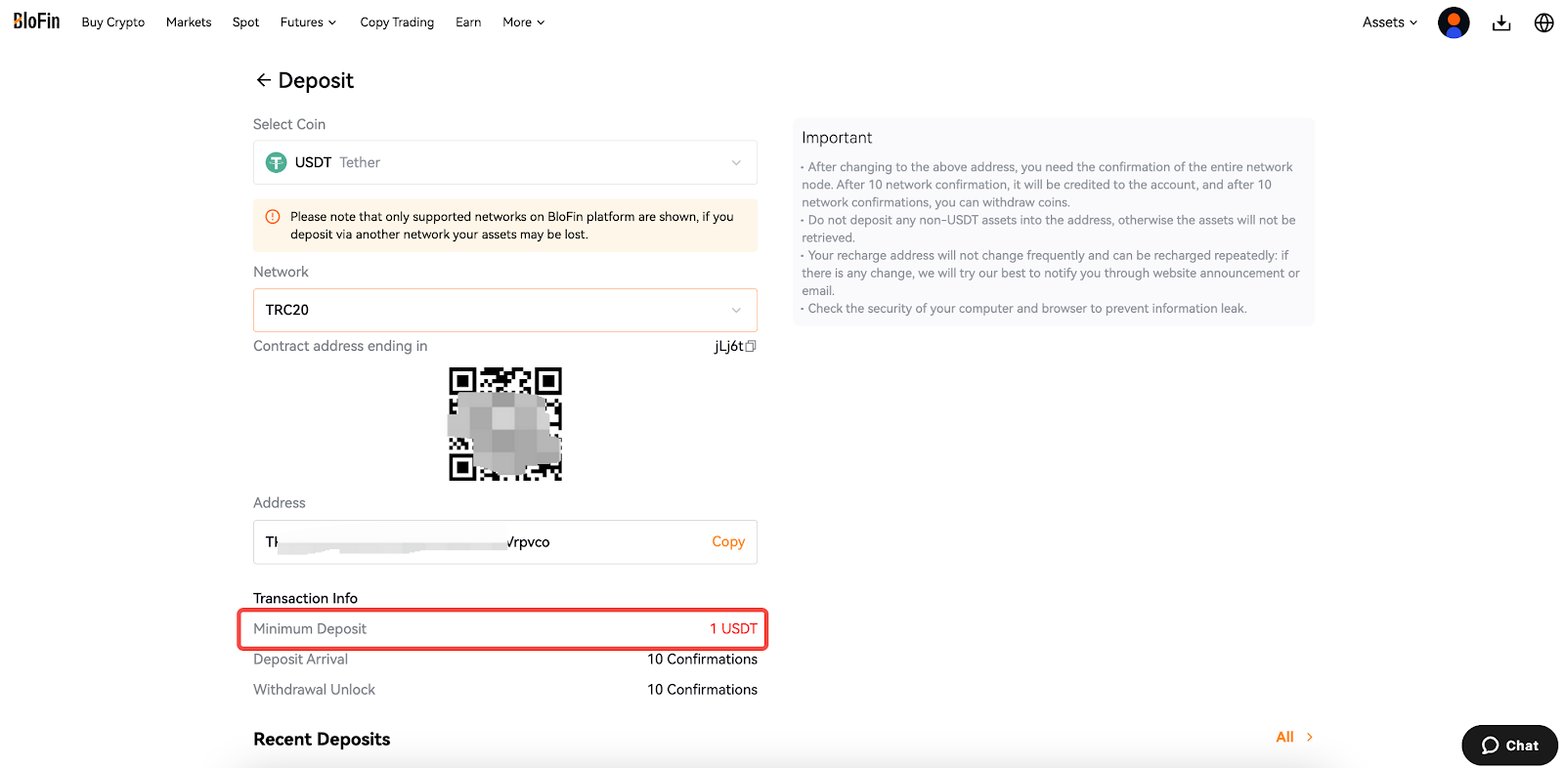Click the deposit address field
The width and height of the screenshot is (1564, 768).
pyautogui.click(x=505, y=542)
